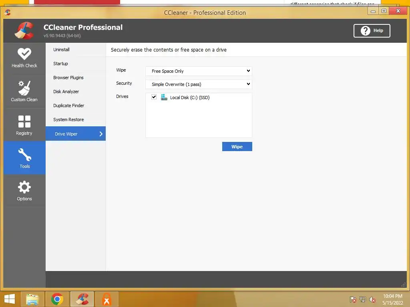Open the Options gear section
The width and height of the screenshot is (410, 307).
24,191
